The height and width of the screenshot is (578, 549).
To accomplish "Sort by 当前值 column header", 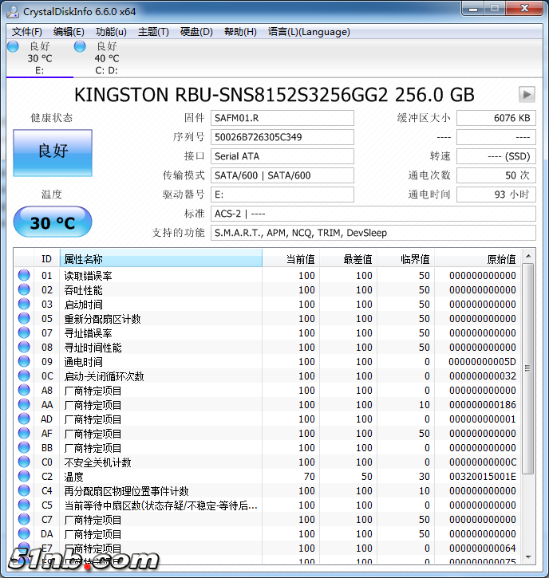I will pos(292,258).
